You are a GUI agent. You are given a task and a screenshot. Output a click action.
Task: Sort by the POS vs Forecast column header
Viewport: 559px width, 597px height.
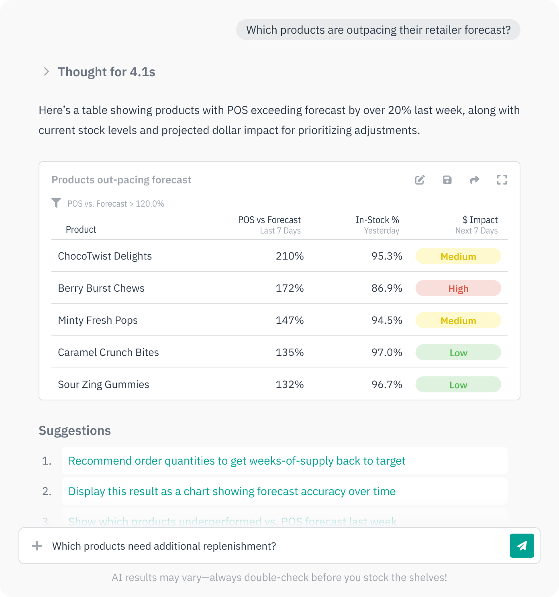click(268, 220)
